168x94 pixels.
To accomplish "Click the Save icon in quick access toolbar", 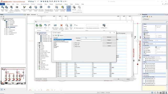I will tap(31, 2).
